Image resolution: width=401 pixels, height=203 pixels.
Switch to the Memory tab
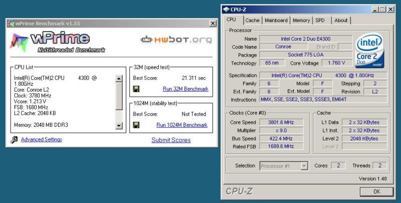pyautogui.click(x=301, y=21)
